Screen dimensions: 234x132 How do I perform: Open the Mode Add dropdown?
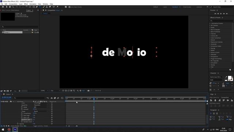[41, 107]
